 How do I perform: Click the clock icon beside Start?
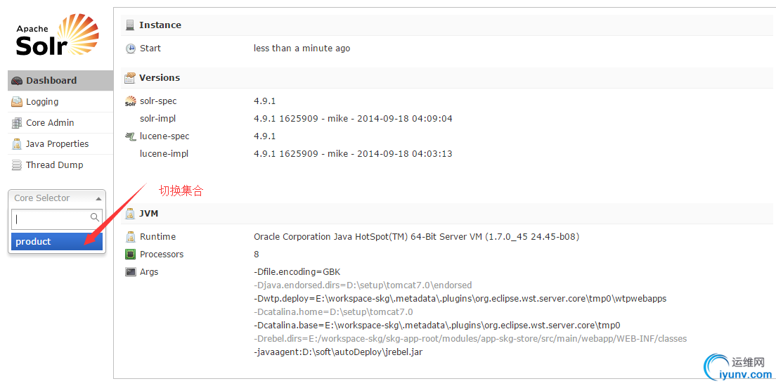[x=130, y=49]
